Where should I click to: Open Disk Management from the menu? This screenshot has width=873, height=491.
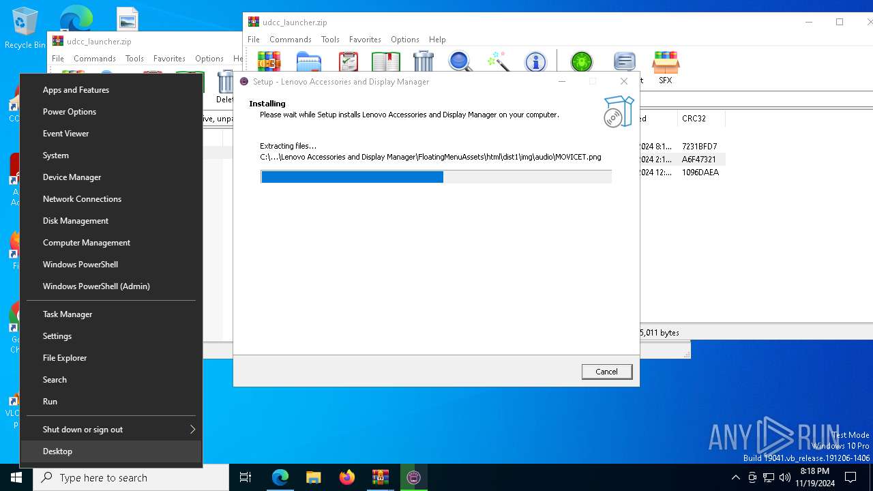coord(111,220)
